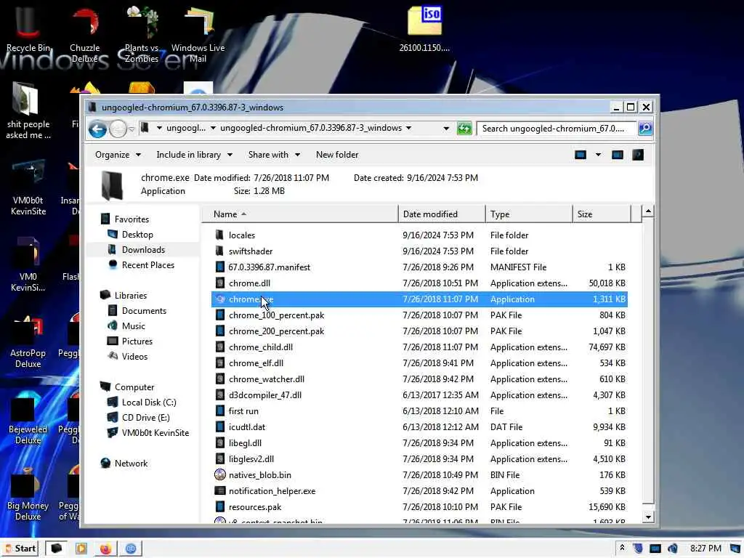Viewport: 744px width, 558px height.
Task: Click the Back navigation arrow in Explorer
Action: point(98,129)
